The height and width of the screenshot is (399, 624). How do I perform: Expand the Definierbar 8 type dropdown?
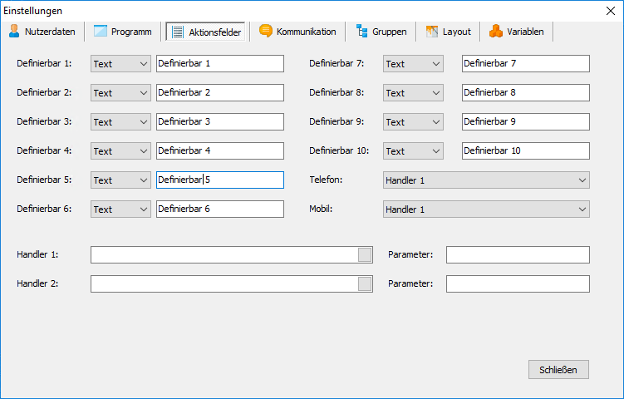pyautogui.click(x=413, y=93)
